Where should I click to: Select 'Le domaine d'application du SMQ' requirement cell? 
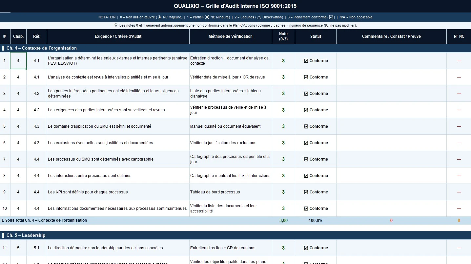tap(118, 126)
